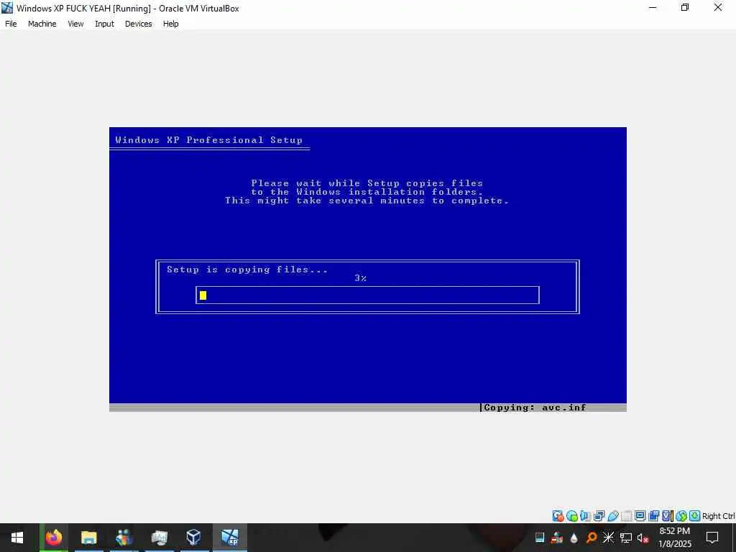This screenshot has width=736, height=552.
Task: Click the white asterisk tray icon
Action: click(x=608, y=538)
